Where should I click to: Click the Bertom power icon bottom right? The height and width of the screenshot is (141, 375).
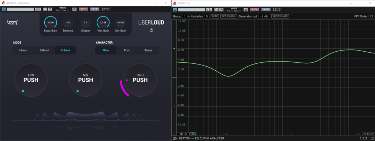(372, 138)
